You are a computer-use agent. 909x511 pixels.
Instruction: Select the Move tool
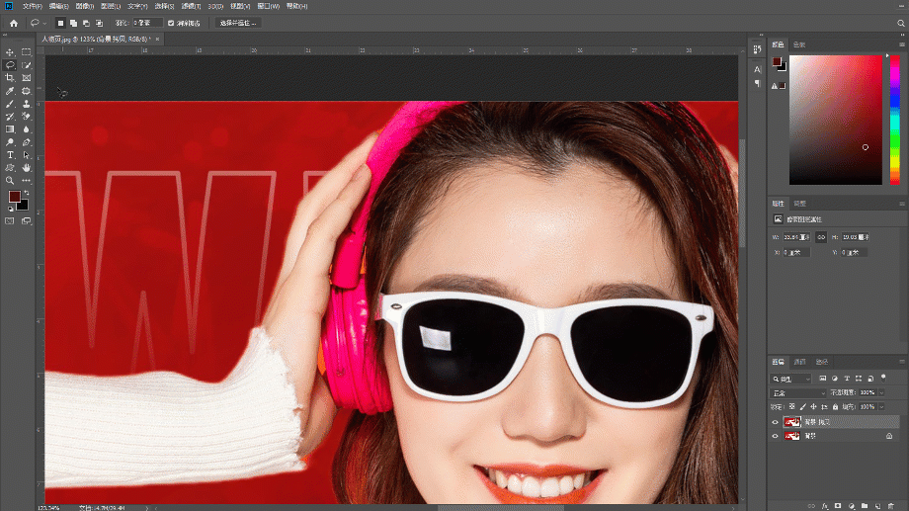pyautogui.click(x=10, y=52)
